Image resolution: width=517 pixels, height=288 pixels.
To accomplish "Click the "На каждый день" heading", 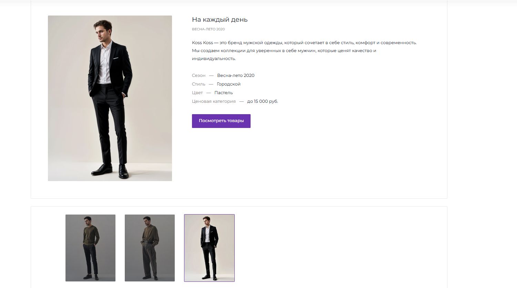I will click(220, 20).
